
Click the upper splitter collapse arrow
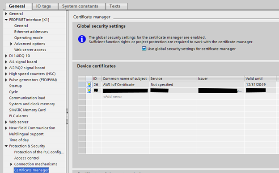[67, 112]
